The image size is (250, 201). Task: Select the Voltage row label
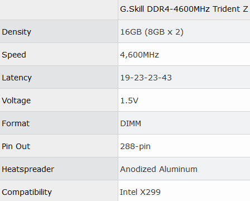tap(16, 100)
